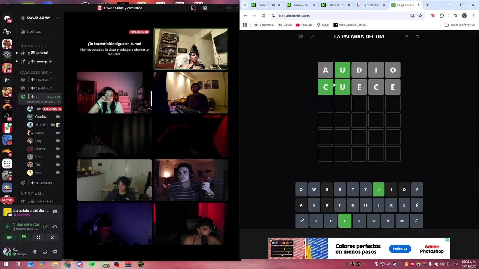Open the Chrome apps grid shortcut
The image size is (479, 269).
click(x=245, y=25)
